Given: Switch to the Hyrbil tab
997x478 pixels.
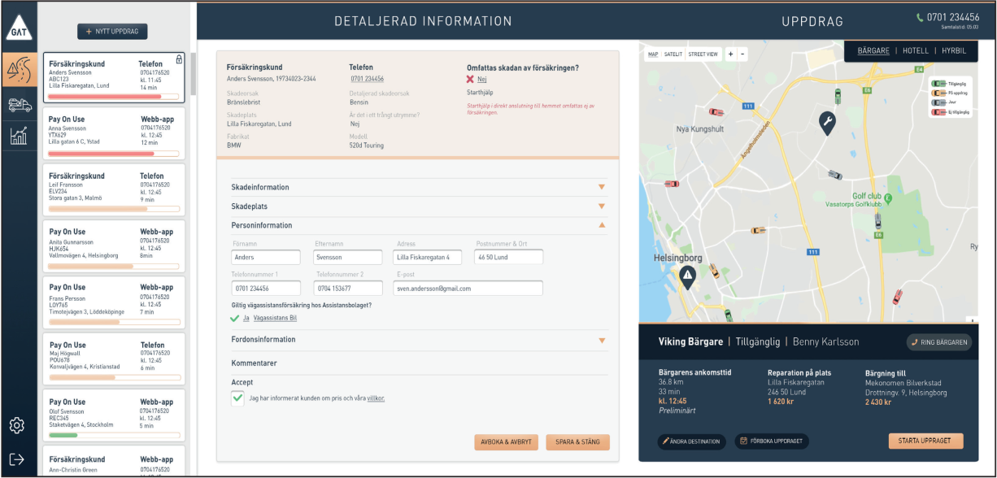Looking at the screenshot, I should (954, 50).
